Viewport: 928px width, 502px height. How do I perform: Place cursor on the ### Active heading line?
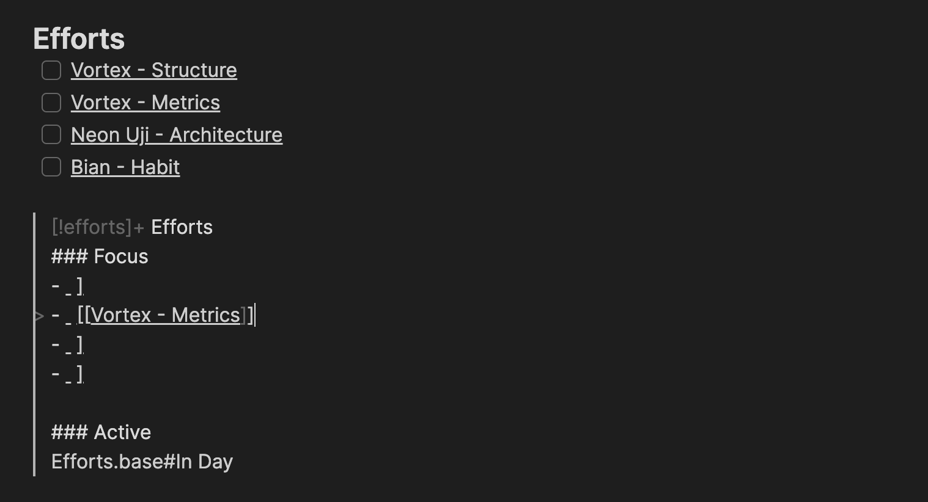pyautogui.click(x=101, y=432)
